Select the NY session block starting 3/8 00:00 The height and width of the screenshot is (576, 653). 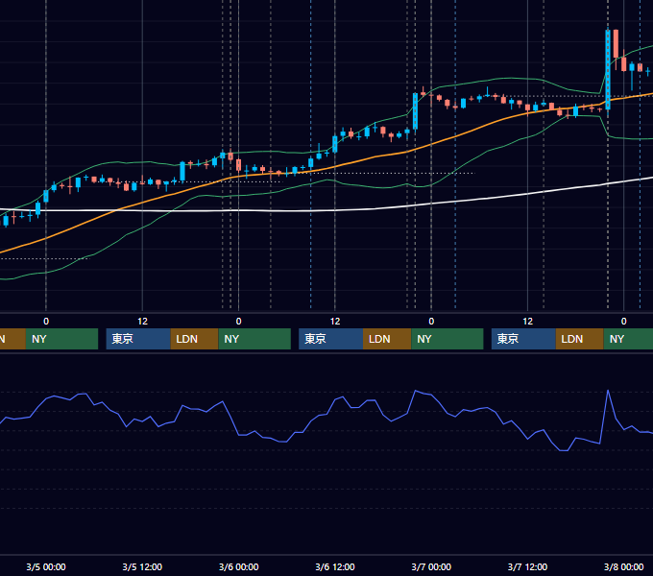628,339
